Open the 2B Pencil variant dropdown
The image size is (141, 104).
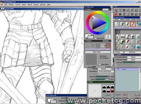pyautogui.click(x=133, y=52)
